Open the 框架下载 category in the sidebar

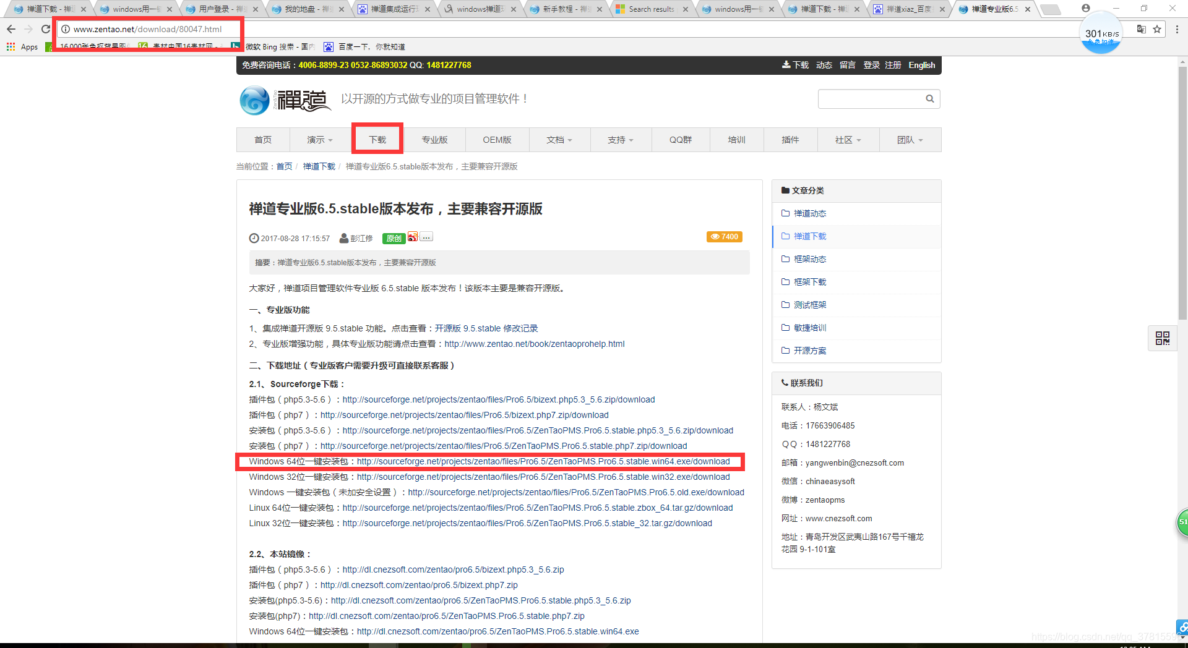(x=856, y=282)
